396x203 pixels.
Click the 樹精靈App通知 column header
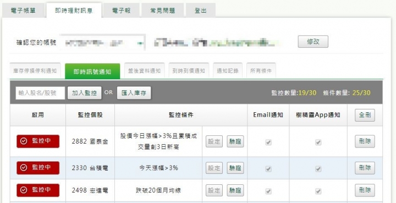[318, 115]
